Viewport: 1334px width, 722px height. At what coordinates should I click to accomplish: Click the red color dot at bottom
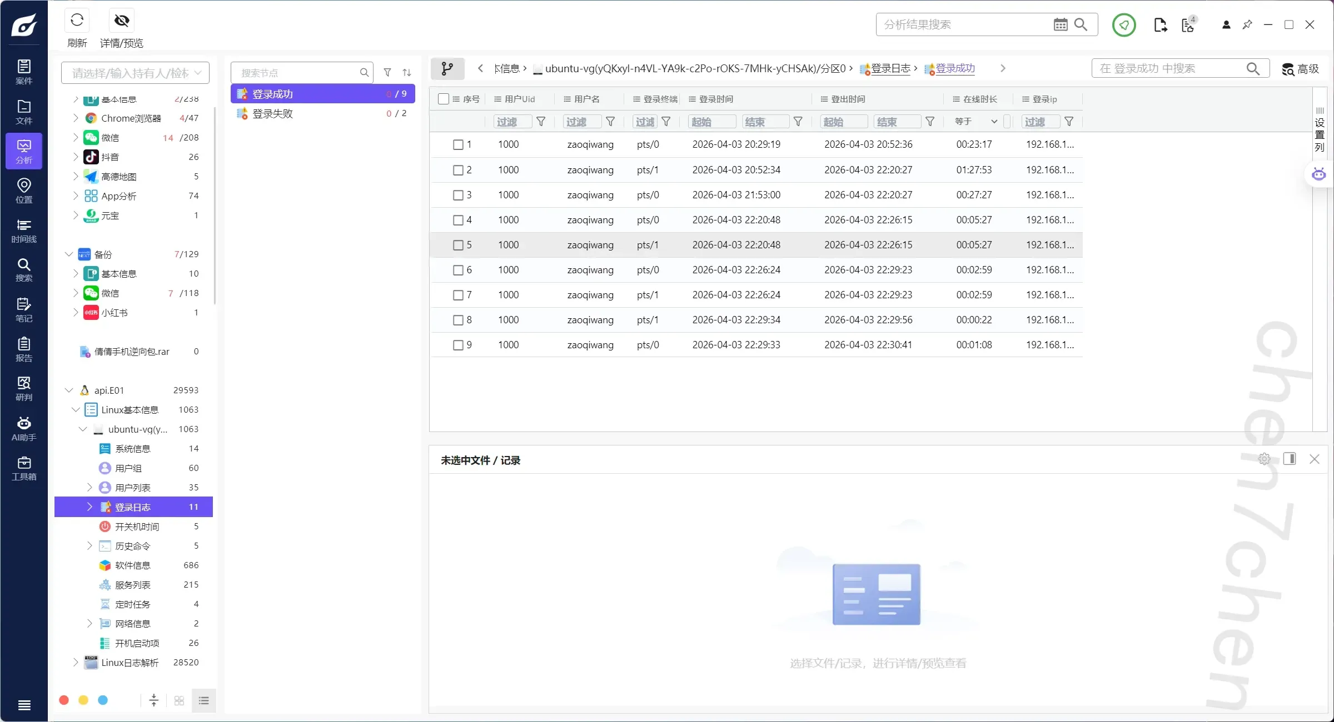64,700
